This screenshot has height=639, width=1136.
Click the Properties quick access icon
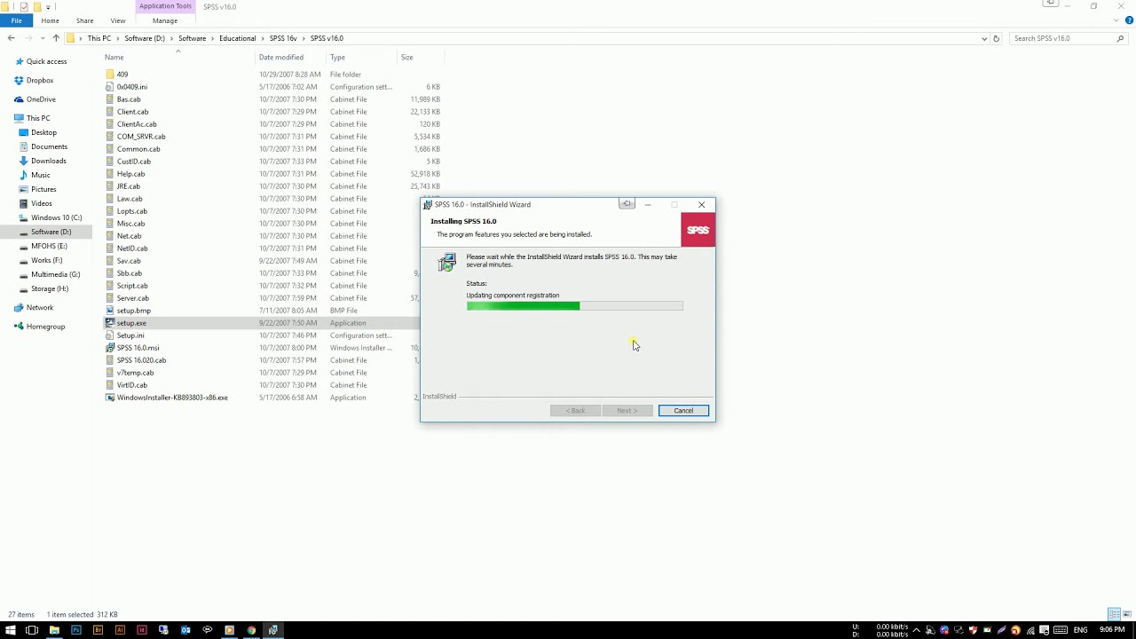click(24, 6)
